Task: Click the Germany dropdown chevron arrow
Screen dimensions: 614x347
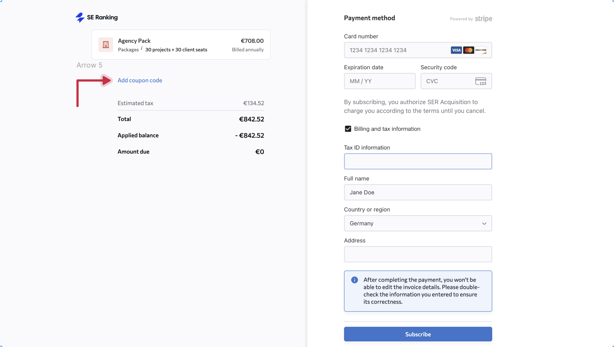Action: pyautogui.click(x=484, y=224)
